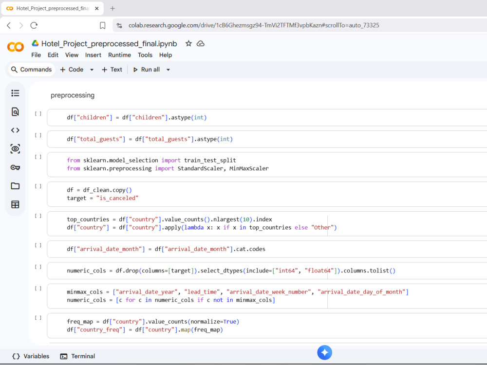
Task: Go forward with browser forward arrow
Action: tap(21, 25)
